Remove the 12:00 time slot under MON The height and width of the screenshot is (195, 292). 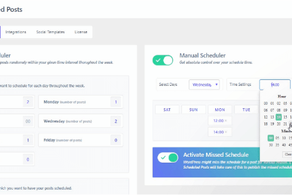click(225, 120)
